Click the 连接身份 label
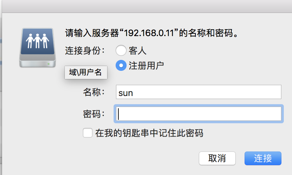Screen dimensions: 292x175 pos(85,51)
